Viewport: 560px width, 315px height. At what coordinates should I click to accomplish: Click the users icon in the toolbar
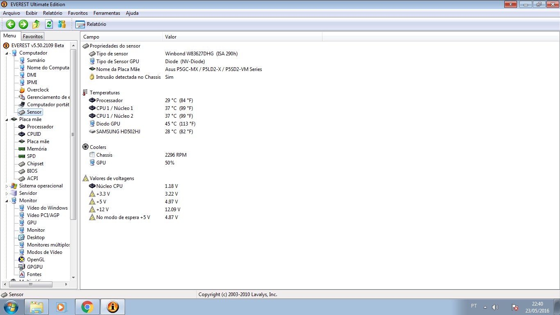click(61, 24)
